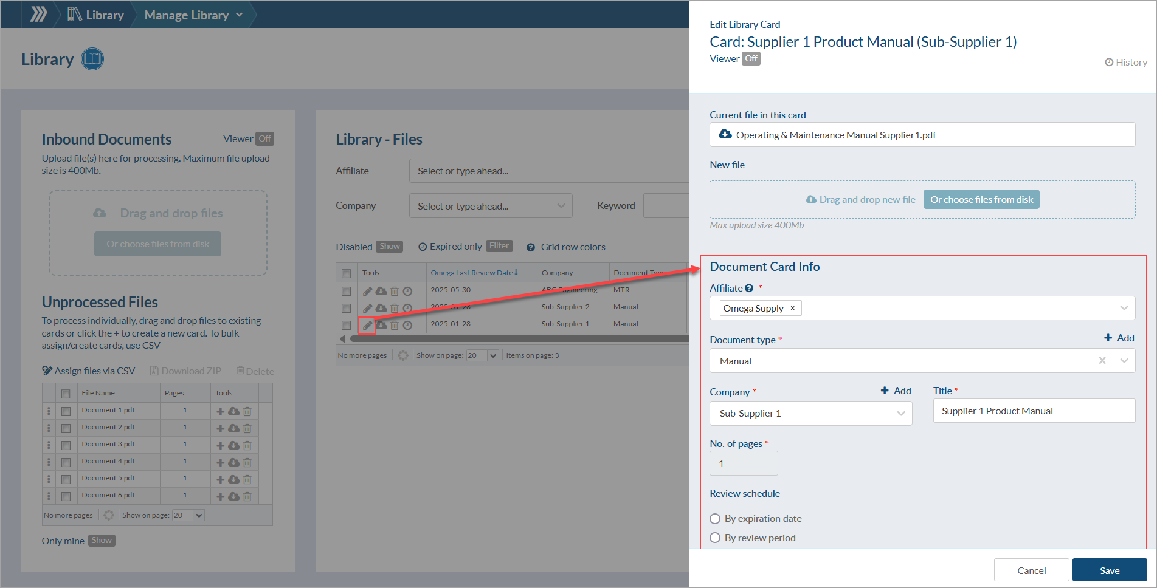1157x588 pixels.
Task: Click the drag handle dots beside Document 2.pdf
Action: 49,428
